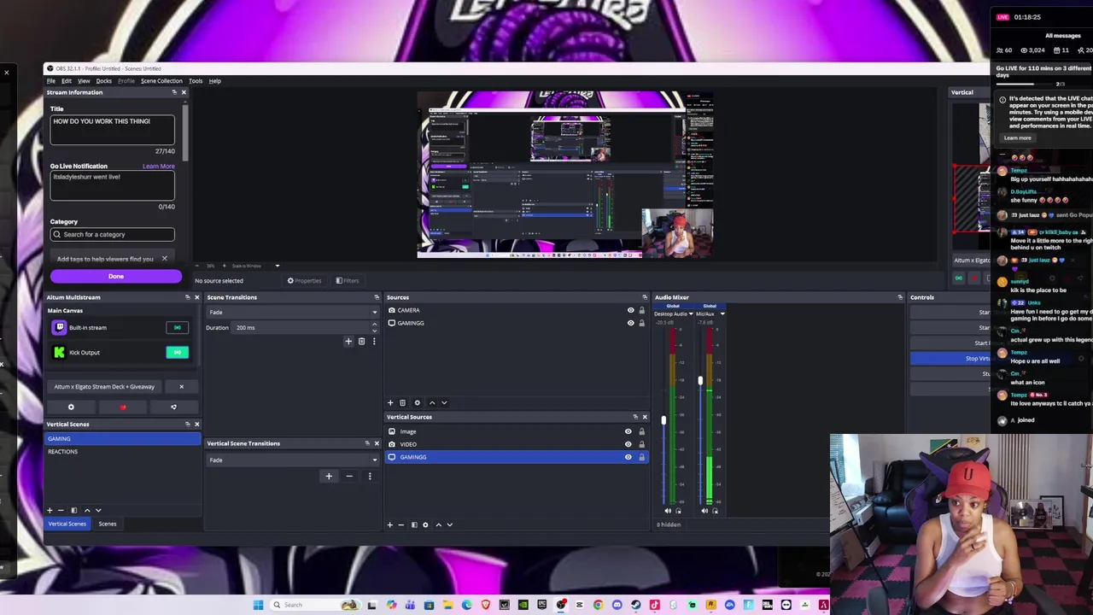
Task: Add a vertical scene transition
Action: [329, 476]
